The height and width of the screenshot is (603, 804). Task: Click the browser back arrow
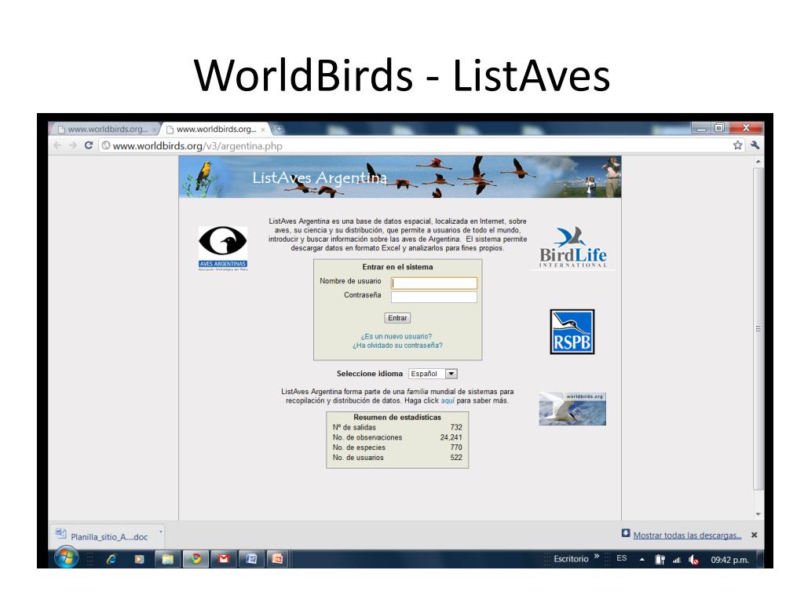pyautogui.click(x=57, y=145)
